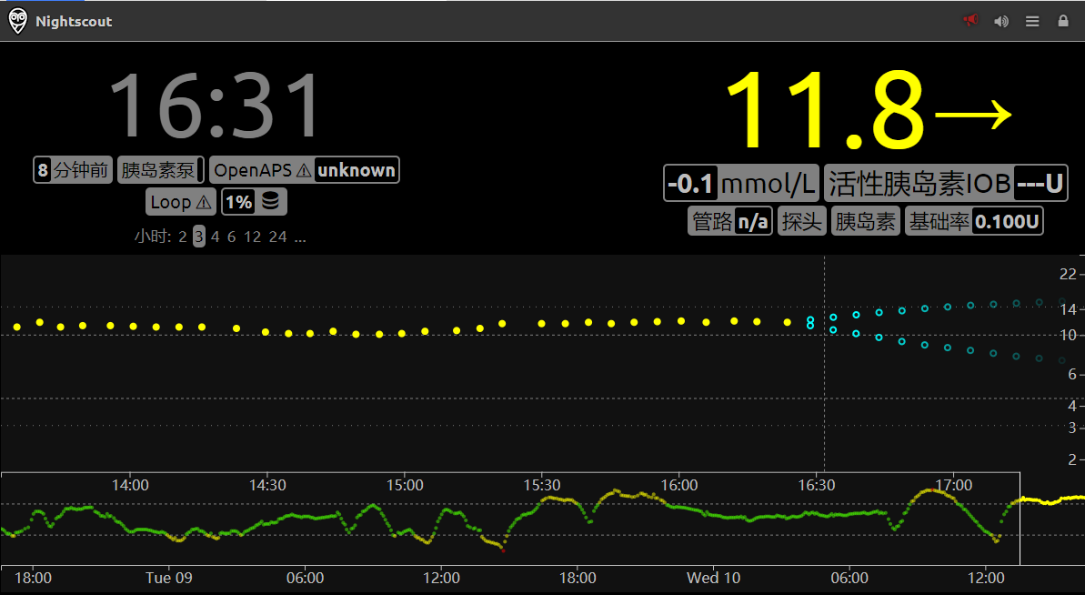Select the 3 hour time range
Image resolution: width=1085 pixels, height=595 pixels.
pos(198,237)
